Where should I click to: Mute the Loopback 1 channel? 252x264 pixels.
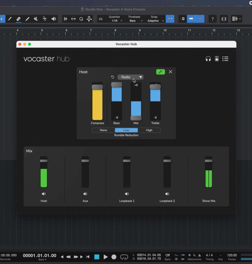point(127,194)
